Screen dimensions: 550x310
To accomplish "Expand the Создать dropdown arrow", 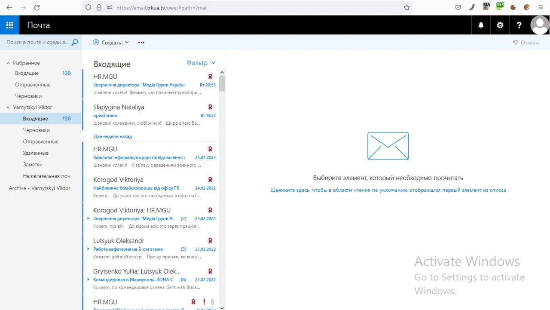I will [x=127, y=43].
